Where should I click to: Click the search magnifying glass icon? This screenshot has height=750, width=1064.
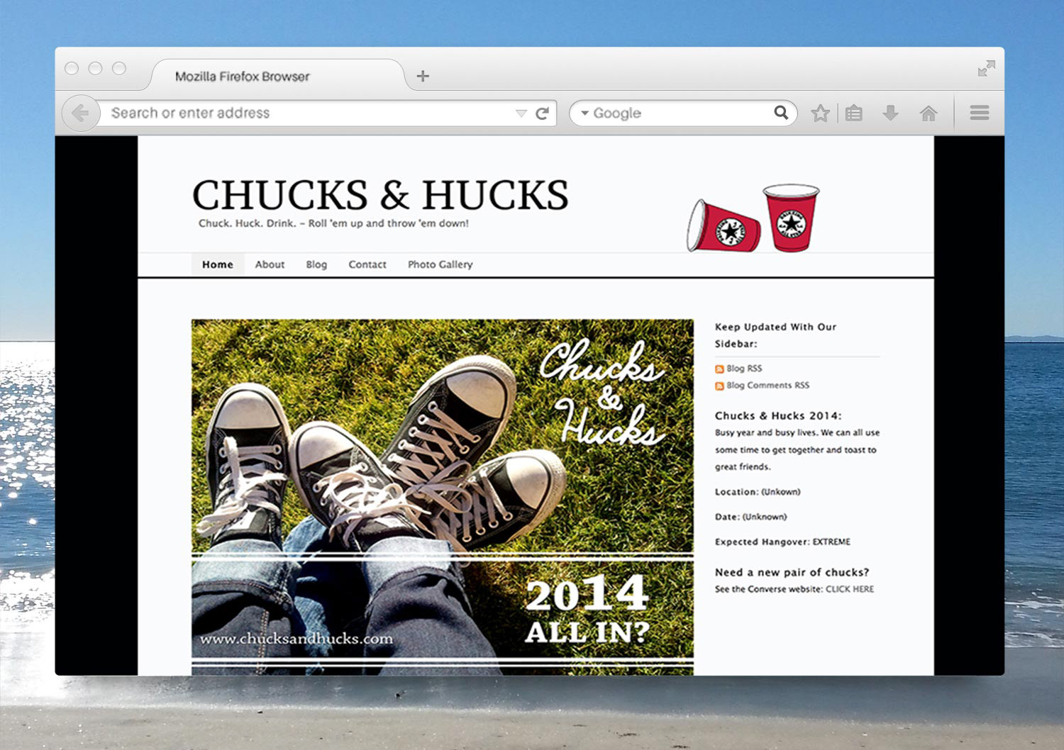(x=781, y=113)
